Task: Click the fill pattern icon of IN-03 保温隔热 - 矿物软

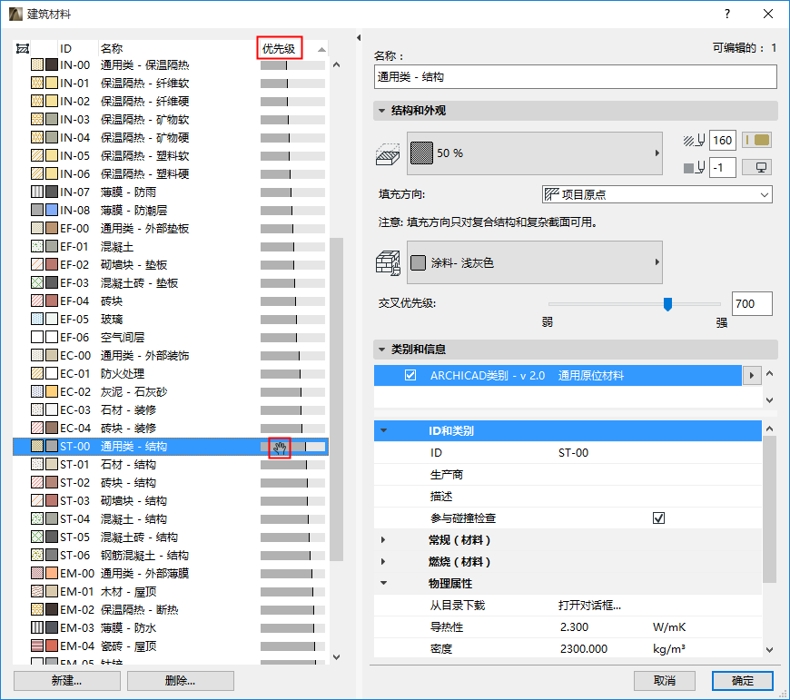Action: (37, 119)
